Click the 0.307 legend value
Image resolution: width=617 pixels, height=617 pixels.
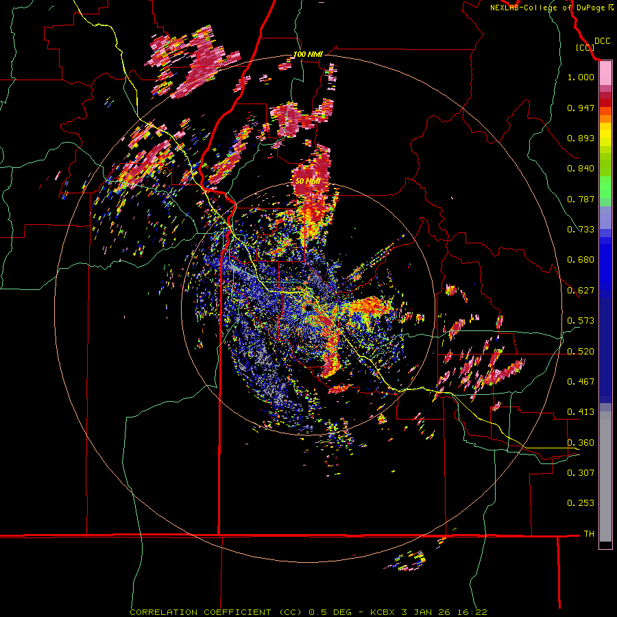coord(581,472)
